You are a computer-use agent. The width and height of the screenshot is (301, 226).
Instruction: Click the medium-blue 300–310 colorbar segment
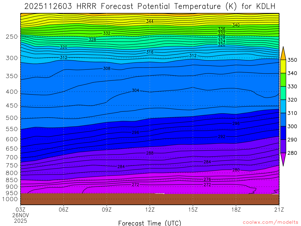(x=283, y=119)
